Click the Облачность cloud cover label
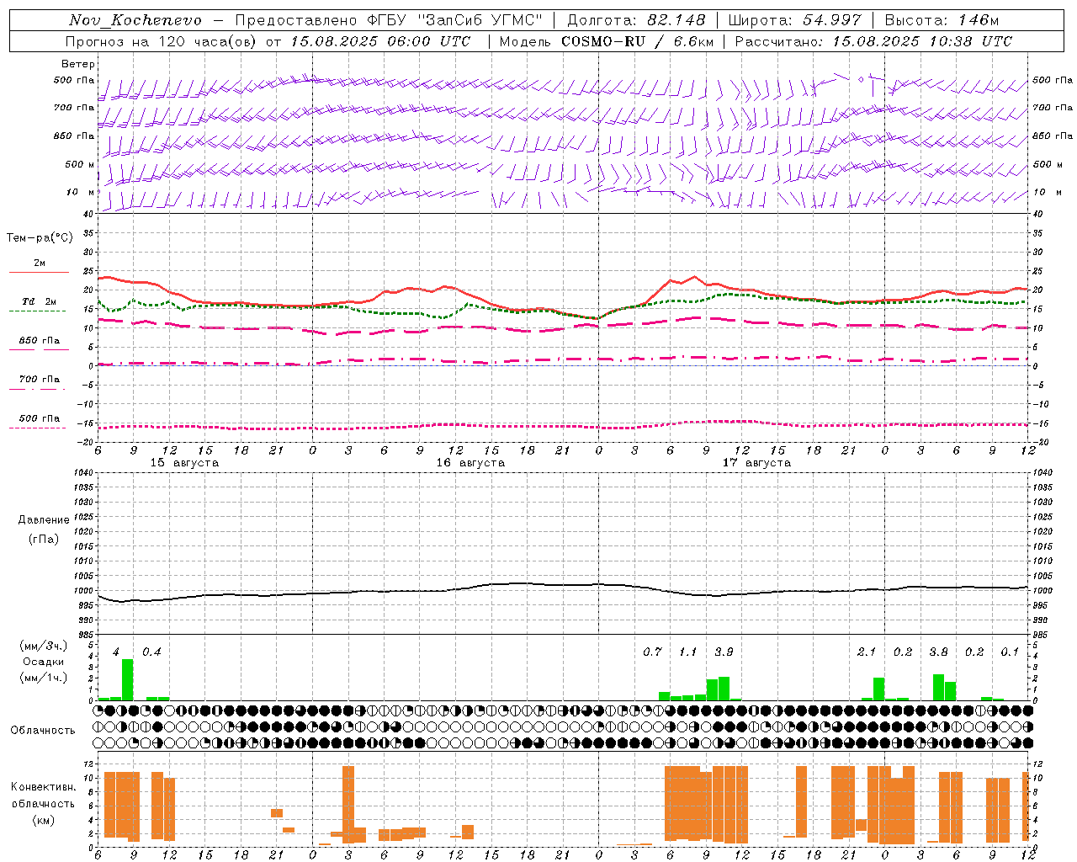1077x862 pixels. coord(43,731)
